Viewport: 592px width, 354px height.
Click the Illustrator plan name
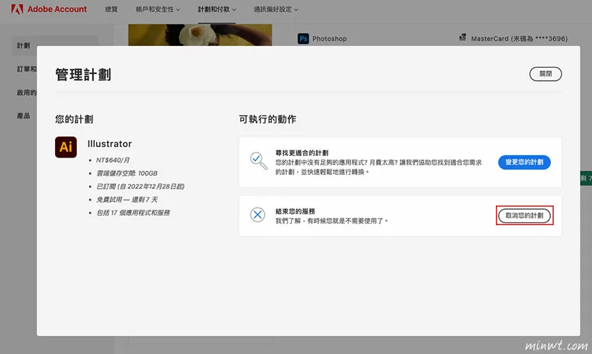(x=109, y=144)
